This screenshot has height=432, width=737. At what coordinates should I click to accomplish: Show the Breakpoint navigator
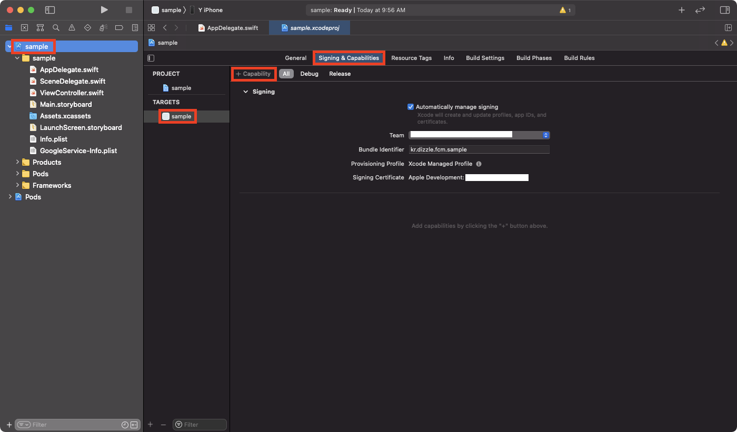click(119, 27)
